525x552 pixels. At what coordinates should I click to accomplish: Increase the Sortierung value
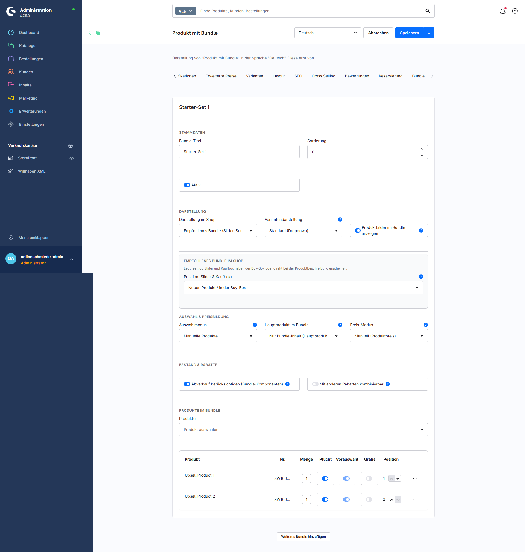(x=422, y=149)
